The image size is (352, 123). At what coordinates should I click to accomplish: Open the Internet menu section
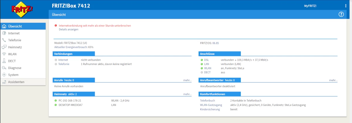pos(23,33)
